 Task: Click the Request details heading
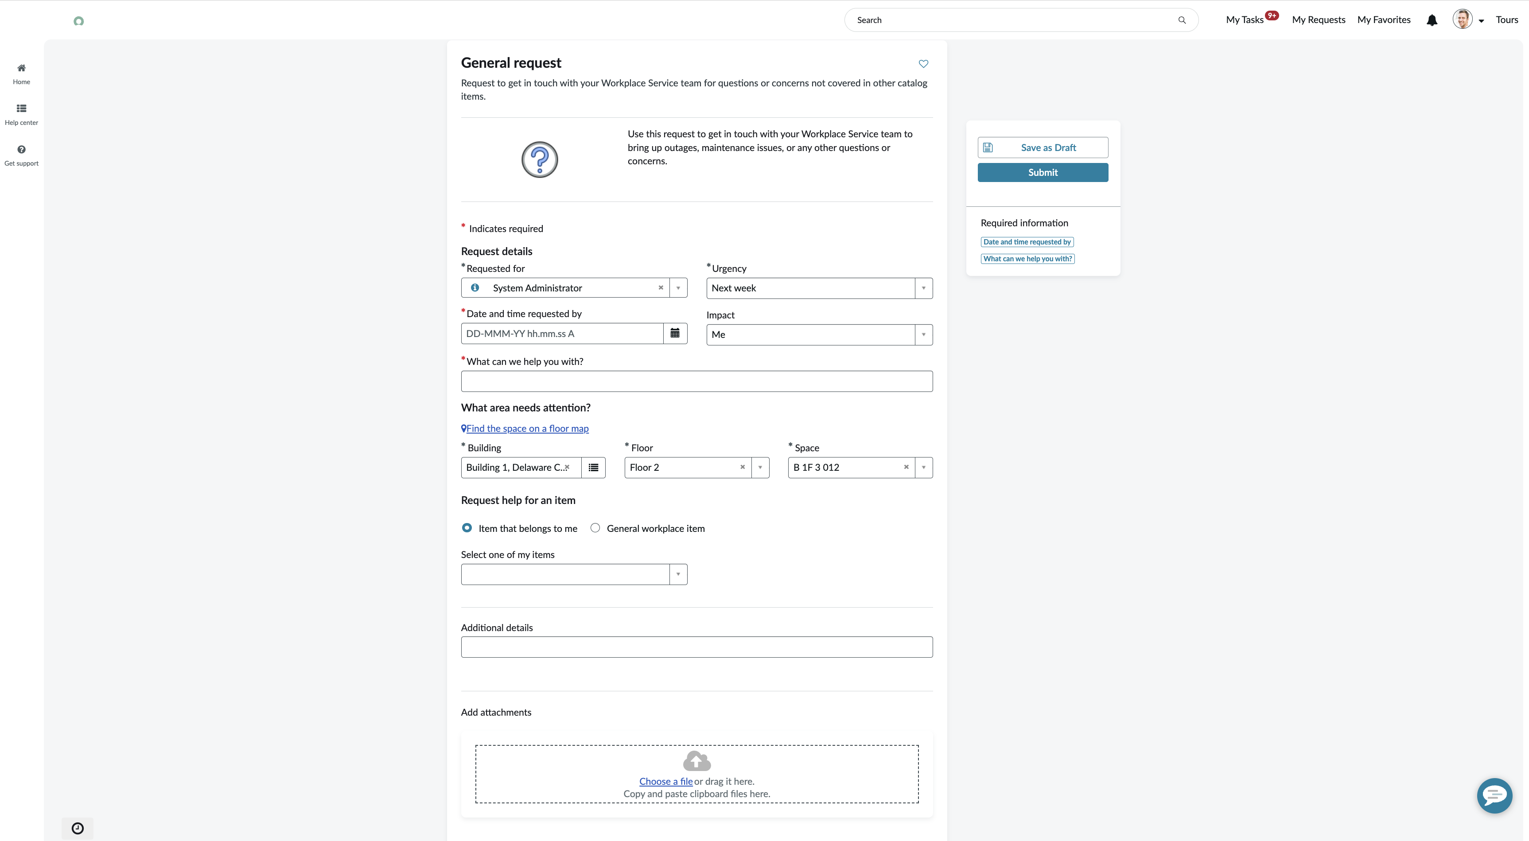(x=497, y=252)
